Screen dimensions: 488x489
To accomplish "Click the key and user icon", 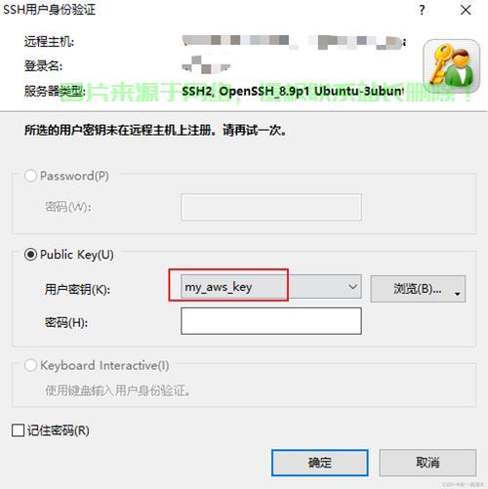I will pyautogui.click(x=452, y=66).
